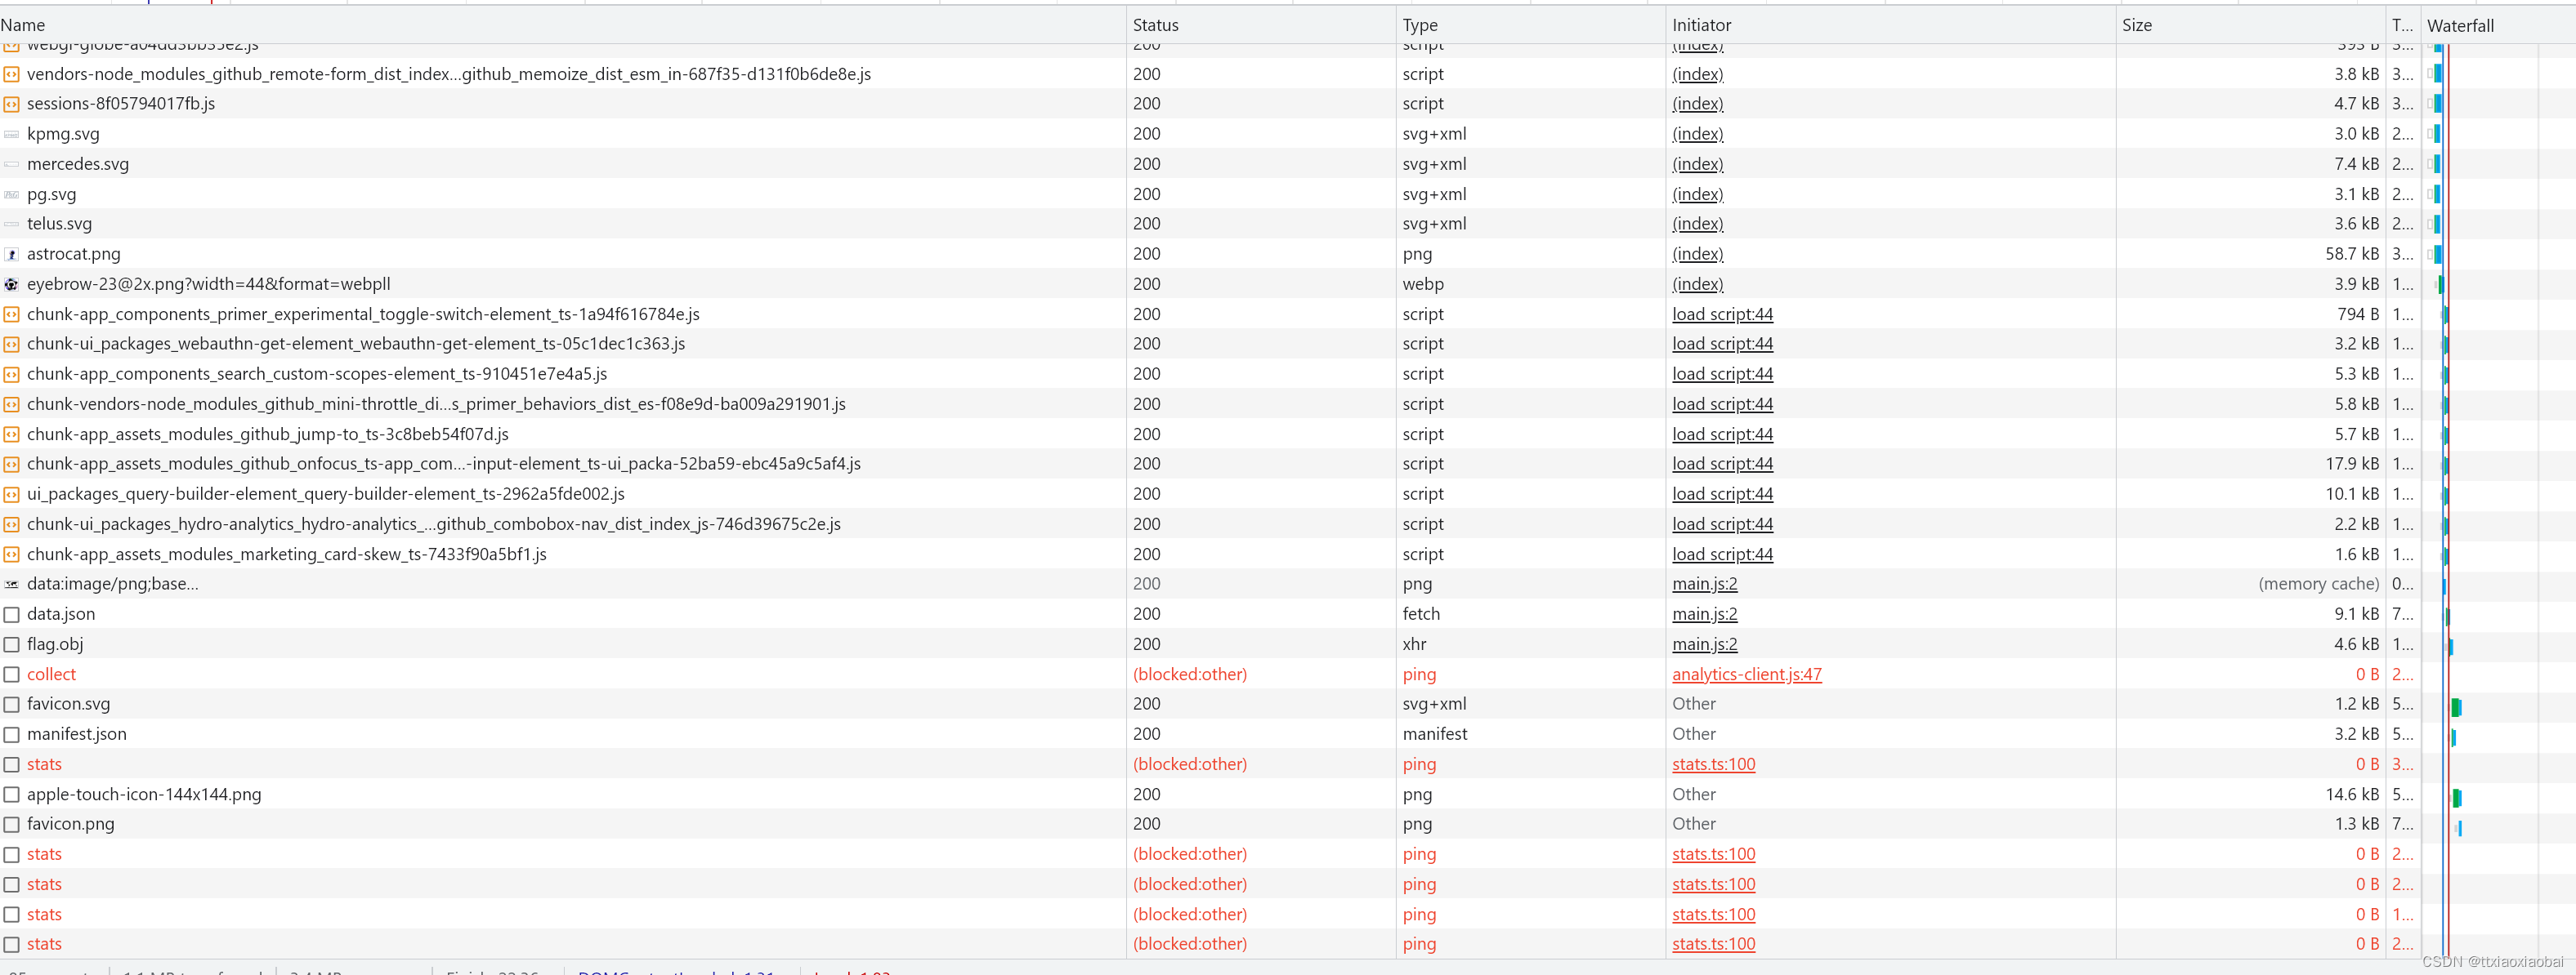The width and height of the screenshot is (2576, 975).
Task: Click the eyebrow-23@2x.png webp thumbnail icon
Action: [11, 285]
